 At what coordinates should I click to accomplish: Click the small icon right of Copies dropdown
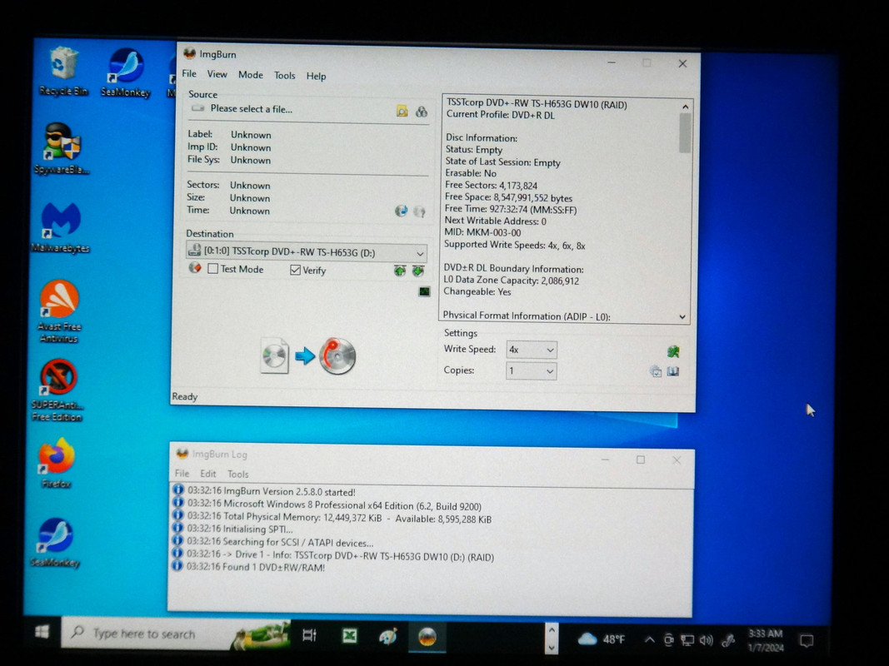coord(656,371)
